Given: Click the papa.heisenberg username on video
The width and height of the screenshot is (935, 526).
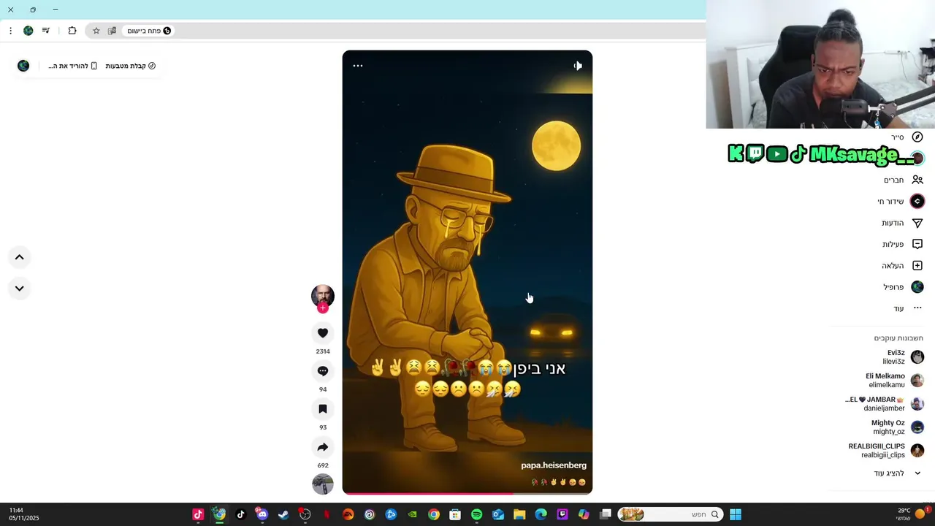Looking at the screenshot, I should click(x=554, y=465).
